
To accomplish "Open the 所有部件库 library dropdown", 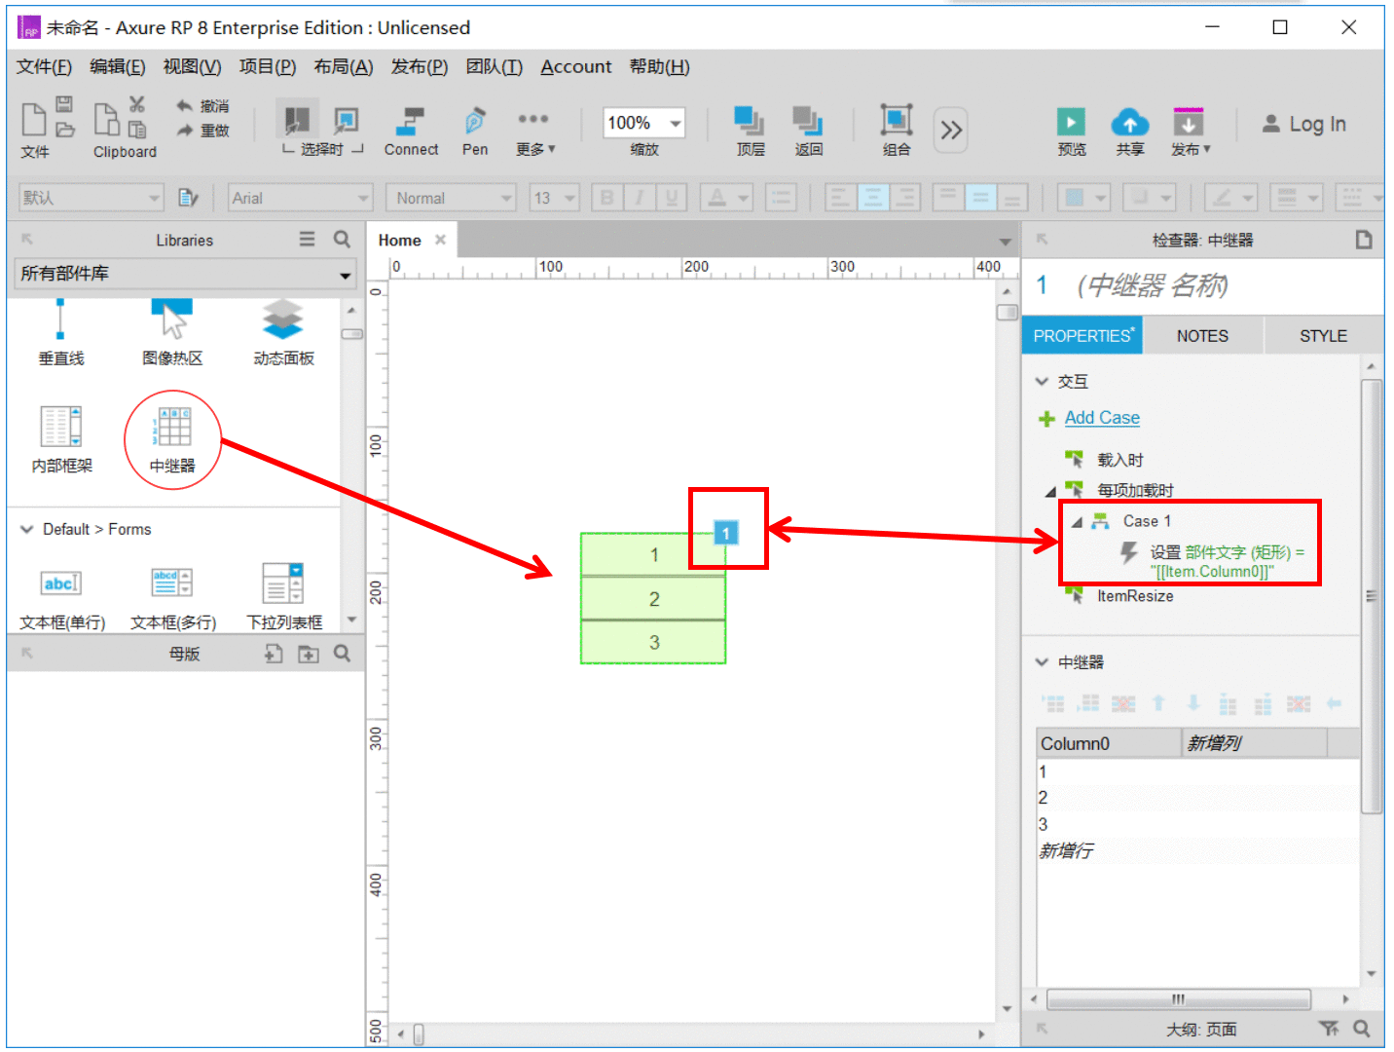I will click(x=185, y=274).
